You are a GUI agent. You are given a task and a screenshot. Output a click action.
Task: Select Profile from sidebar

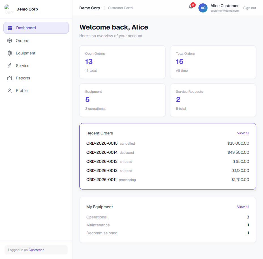tap(36, 90)
